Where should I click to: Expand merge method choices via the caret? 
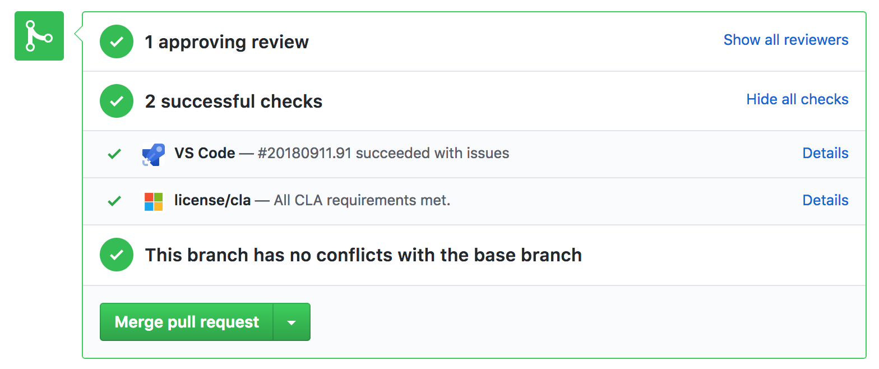[x=292, y=322]
